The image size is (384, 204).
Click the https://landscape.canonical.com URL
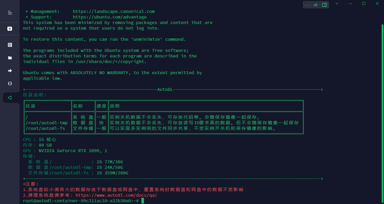(x=114, y=11)
